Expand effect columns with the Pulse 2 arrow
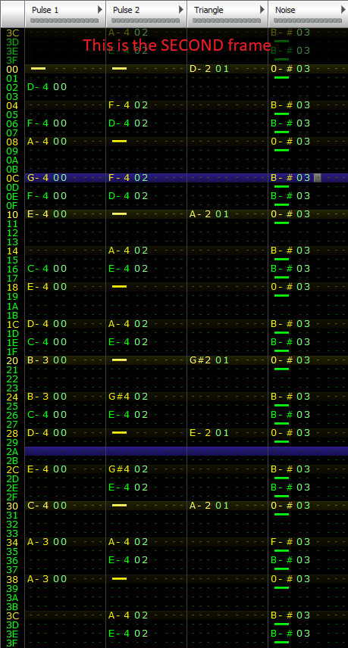The height and width of the screenshot is (648, 348). (181, 10)
